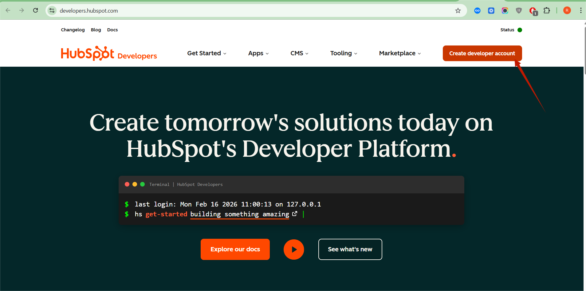Reload the page
This screenshot has width=586, height=291.
36,10
